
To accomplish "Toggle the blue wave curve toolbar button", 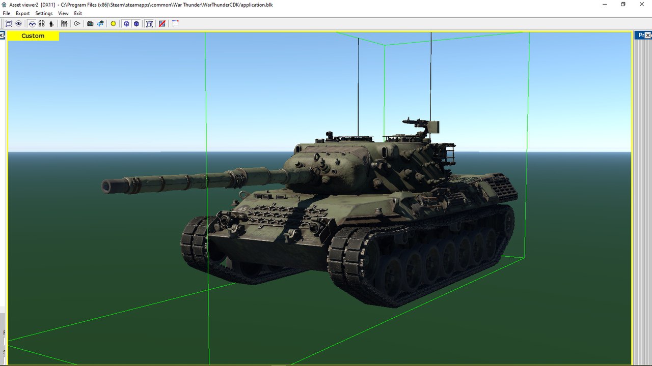I will (x=32, y=24).
